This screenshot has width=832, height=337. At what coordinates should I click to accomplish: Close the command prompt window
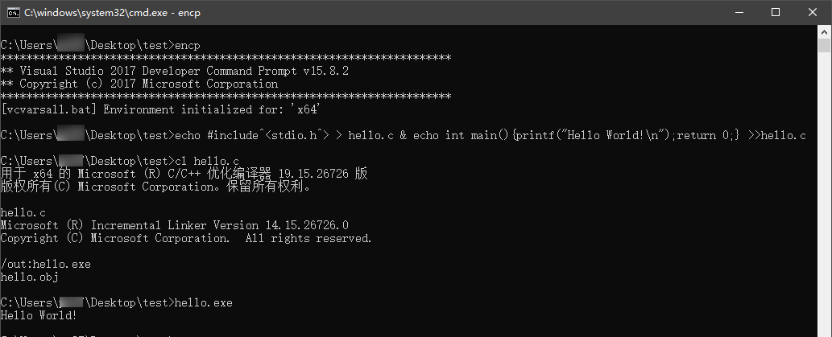813,12
